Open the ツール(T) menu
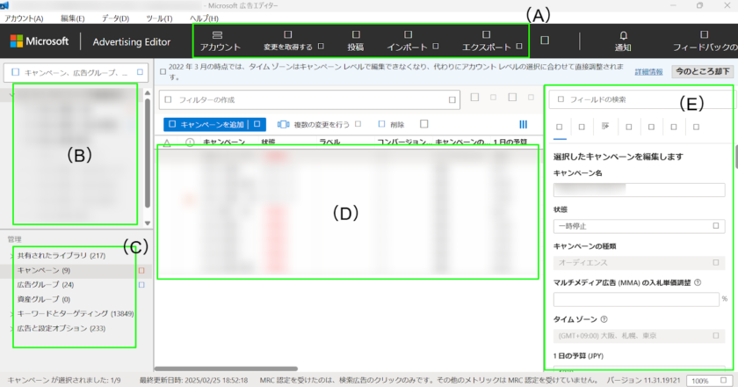Image resolution: width=738 pixels, height=387 pixels. pos(159,18)
